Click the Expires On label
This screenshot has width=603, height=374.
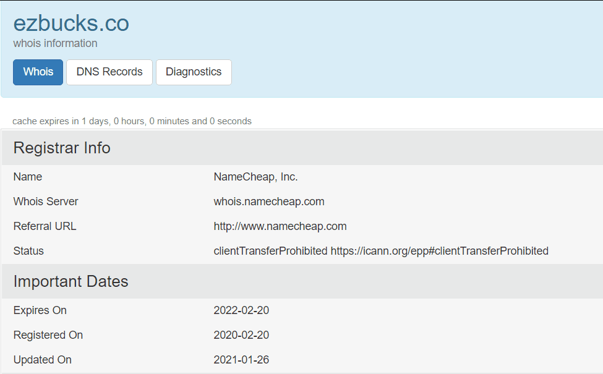pyautogui.click(x=40, y=310)
